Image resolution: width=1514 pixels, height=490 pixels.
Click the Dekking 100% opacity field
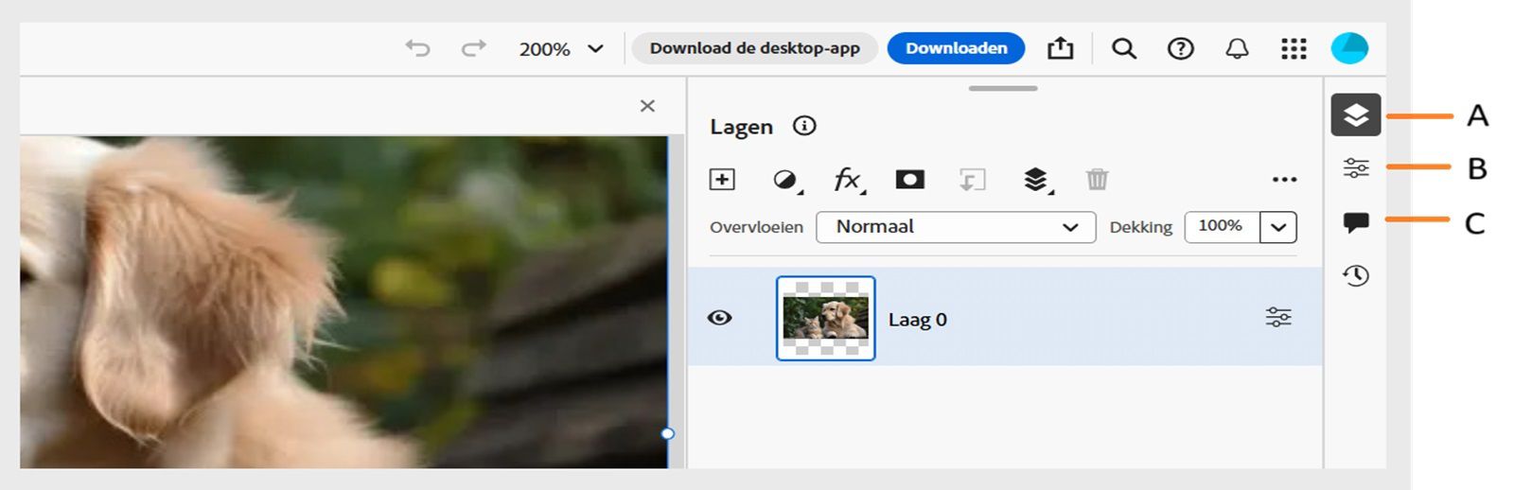click(x=1222, y=227)
